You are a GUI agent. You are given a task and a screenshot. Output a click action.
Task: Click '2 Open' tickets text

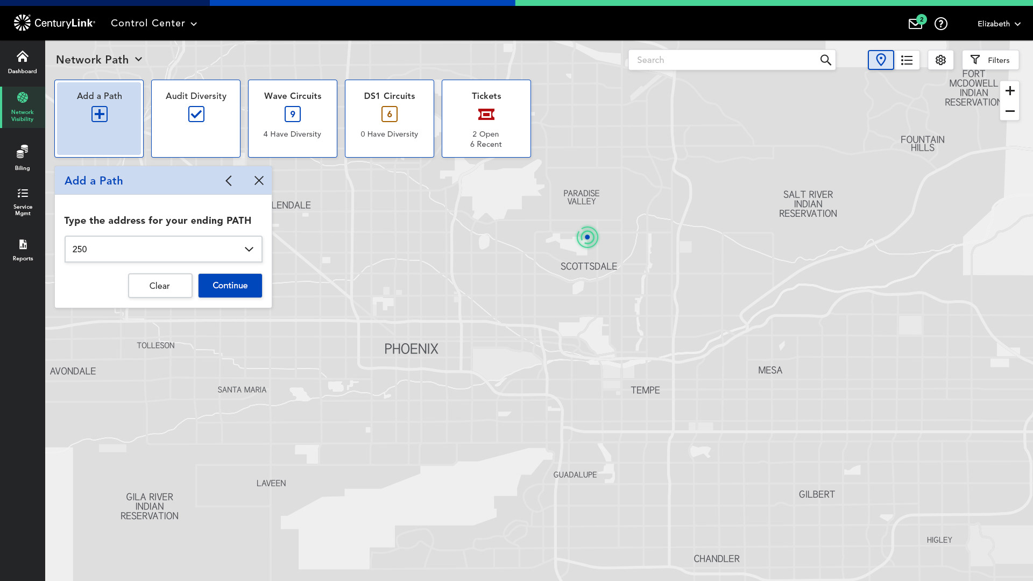tap(486, 134)
